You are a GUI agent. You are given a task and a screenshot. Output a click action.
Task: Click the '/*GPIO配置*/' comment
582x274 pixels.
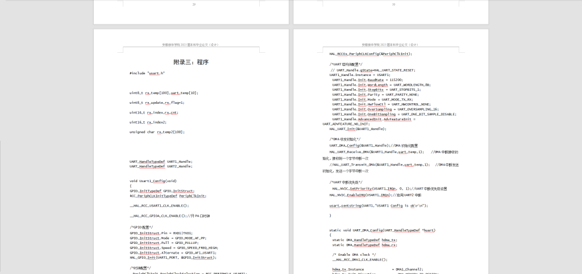click(141, 227)
